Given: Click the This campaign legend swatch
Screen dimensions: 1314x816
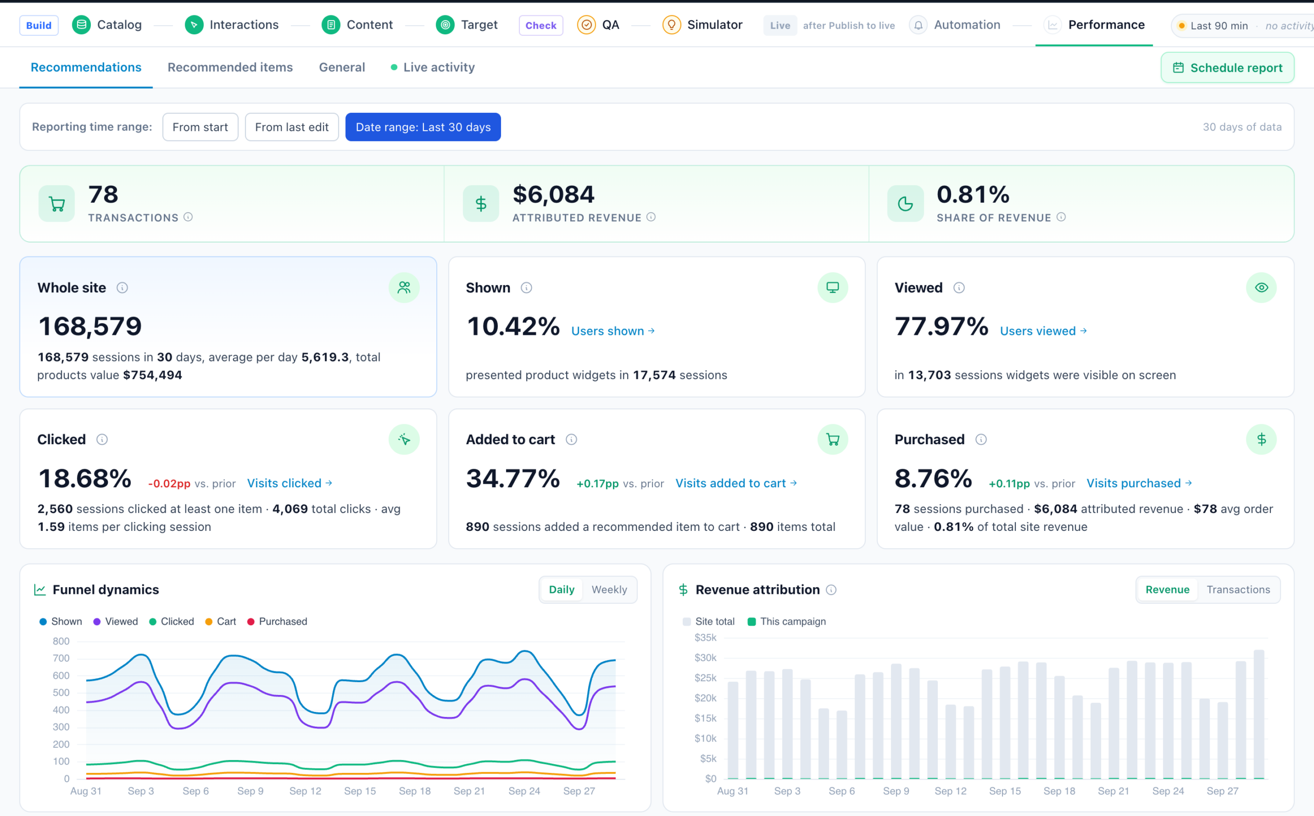Looking at the screenshot, I should (751, 622).
